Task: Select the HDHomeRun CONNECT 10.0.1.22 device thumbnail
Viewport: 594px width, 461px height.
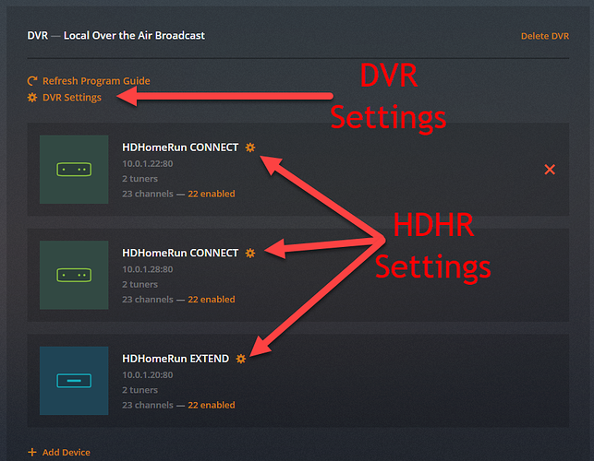Action: pyautogui.click(x=74, y=170)
